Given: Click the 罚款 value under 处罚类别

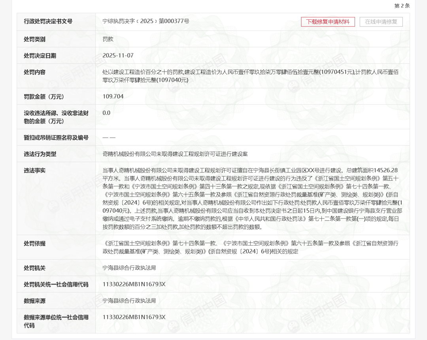Looking at the screenshot, I should 108,39.
